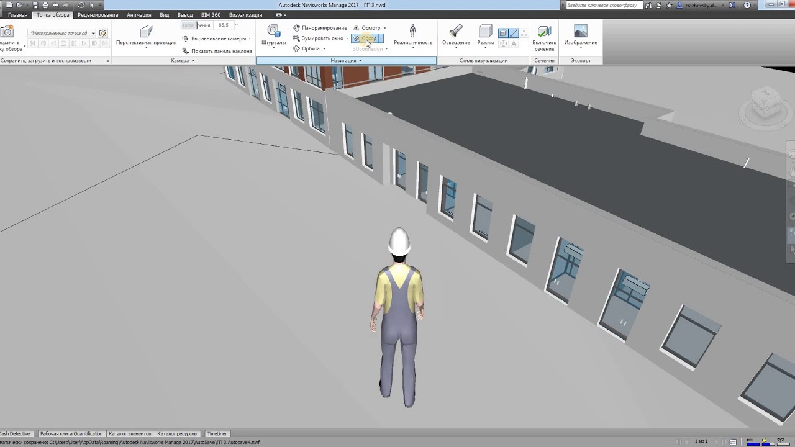Image resolution: width=795 pixels, height=447 pixels.
Task: Open the Орбита dropdown arrow
Action: (x=324, y=48)
